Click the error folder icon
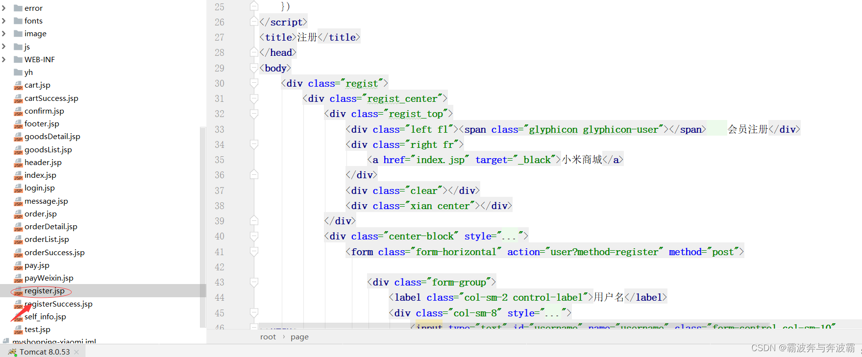Viewport: 862px width, 357px height. [18, 8]
